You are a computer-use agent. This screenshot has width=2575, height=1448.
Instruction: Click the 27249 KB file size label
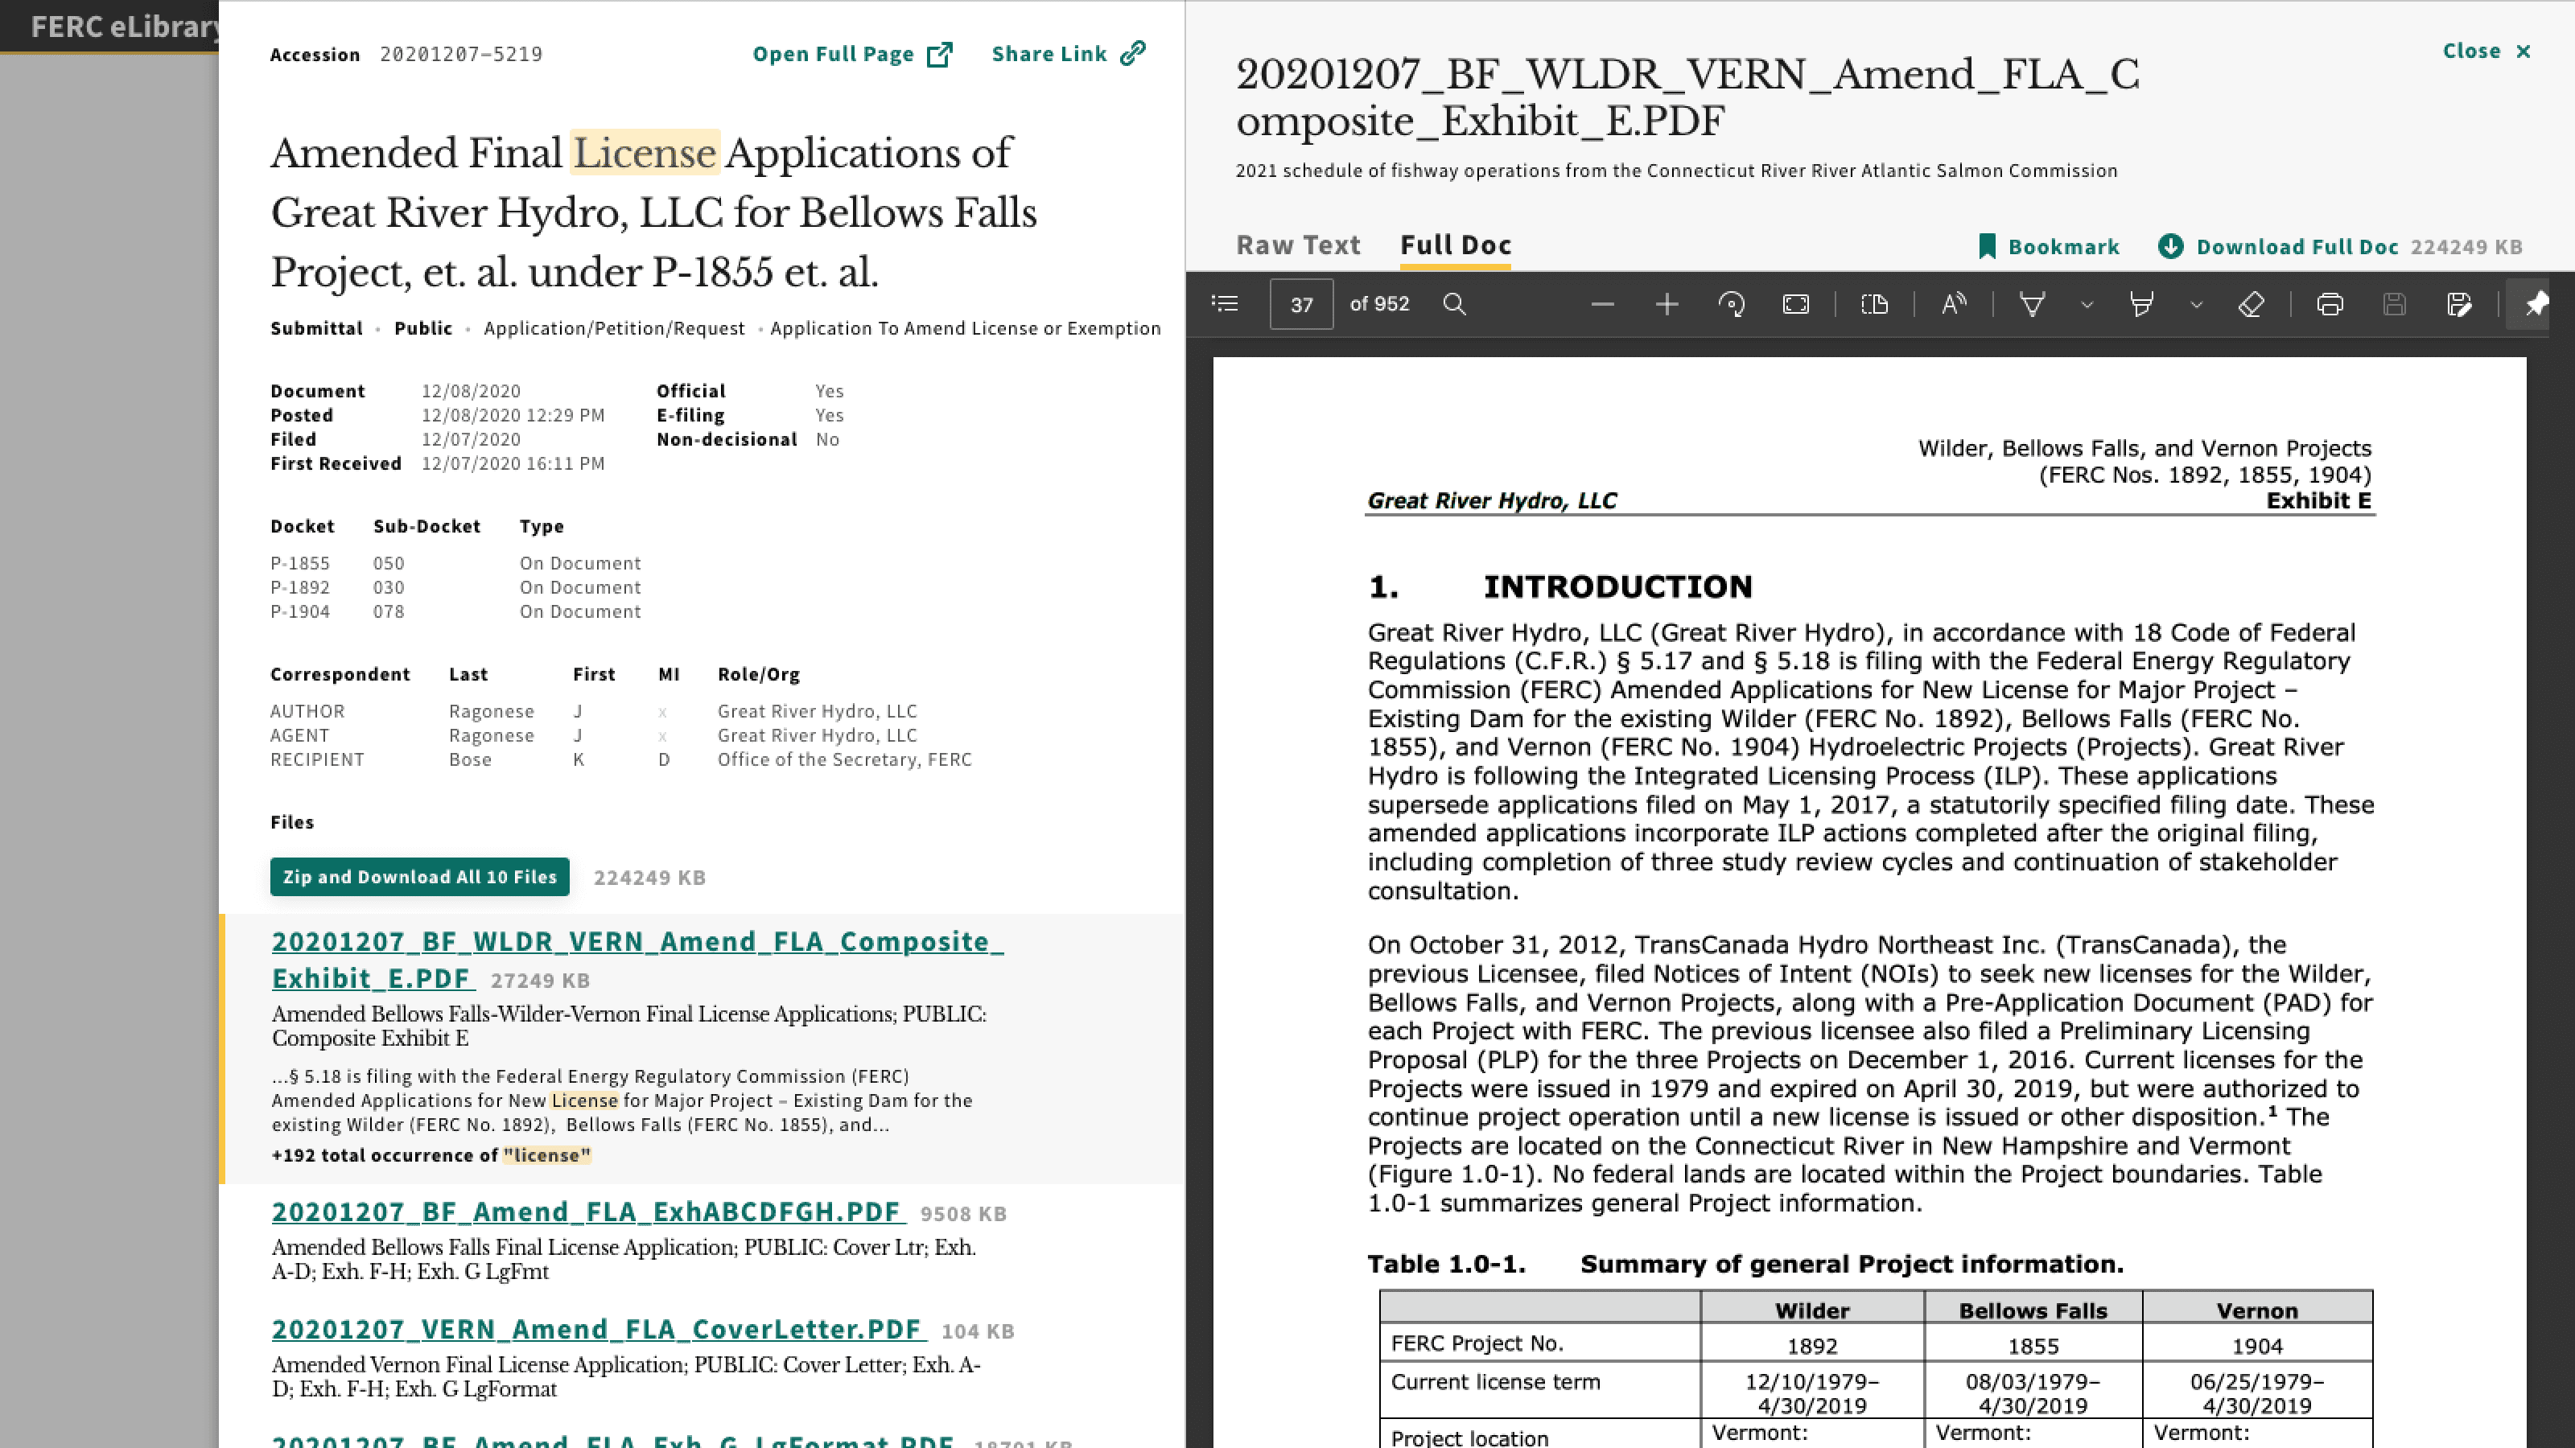[x=540, y=981]
